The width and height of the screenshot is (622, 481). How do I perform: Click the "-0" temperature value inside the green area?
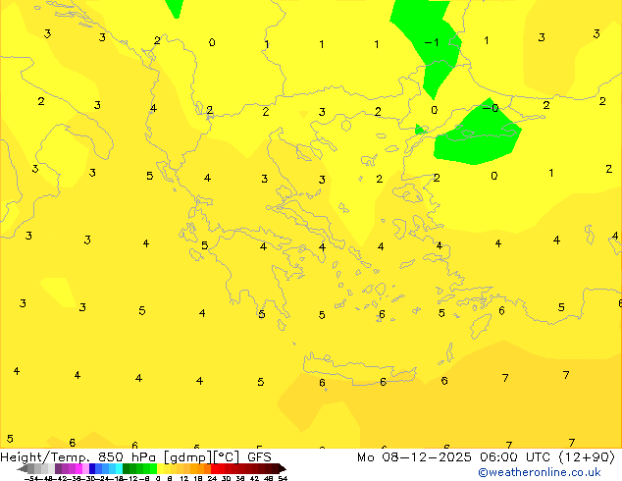[491, 108]
